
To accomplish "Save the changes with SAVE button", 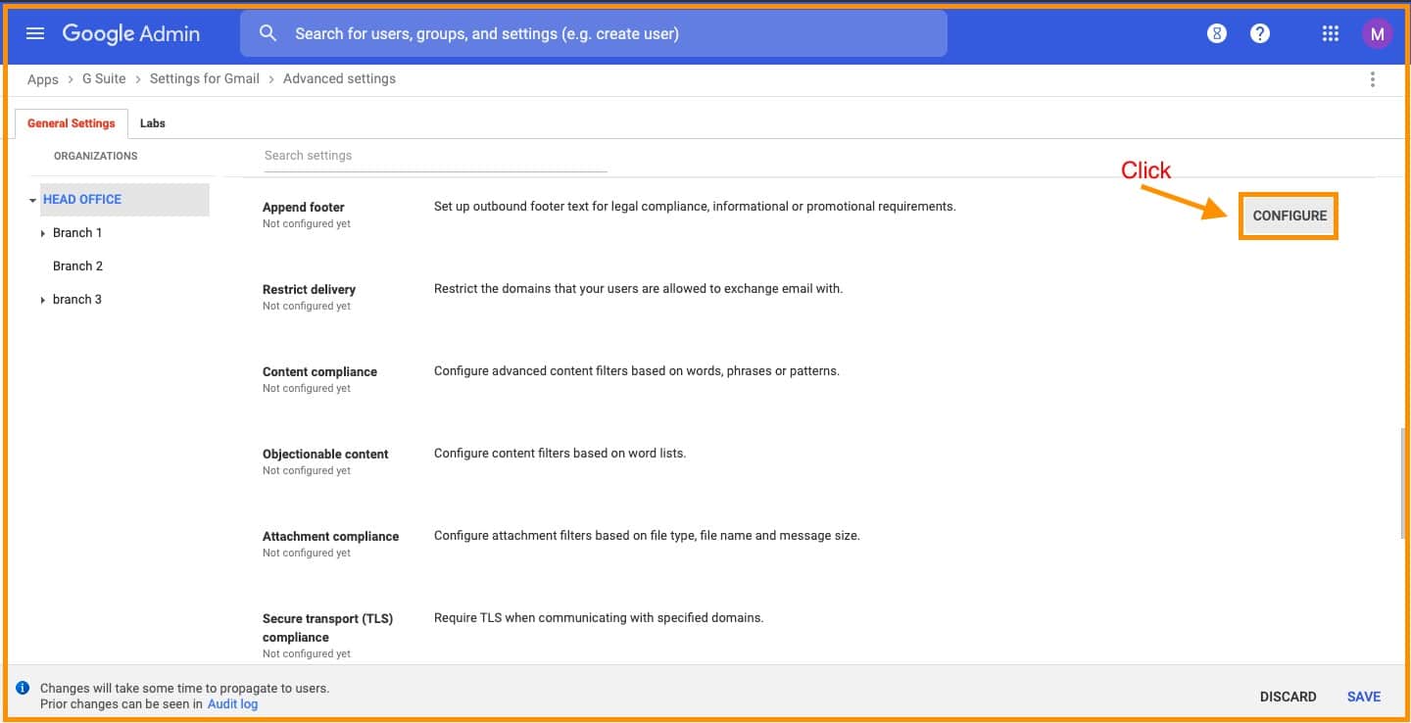I will pos(1363,697).
